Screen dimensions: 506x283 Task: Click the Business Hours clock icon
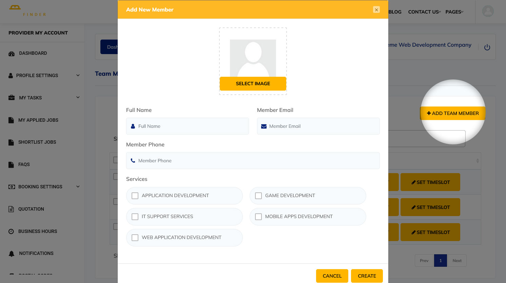(x=11, y=232)
